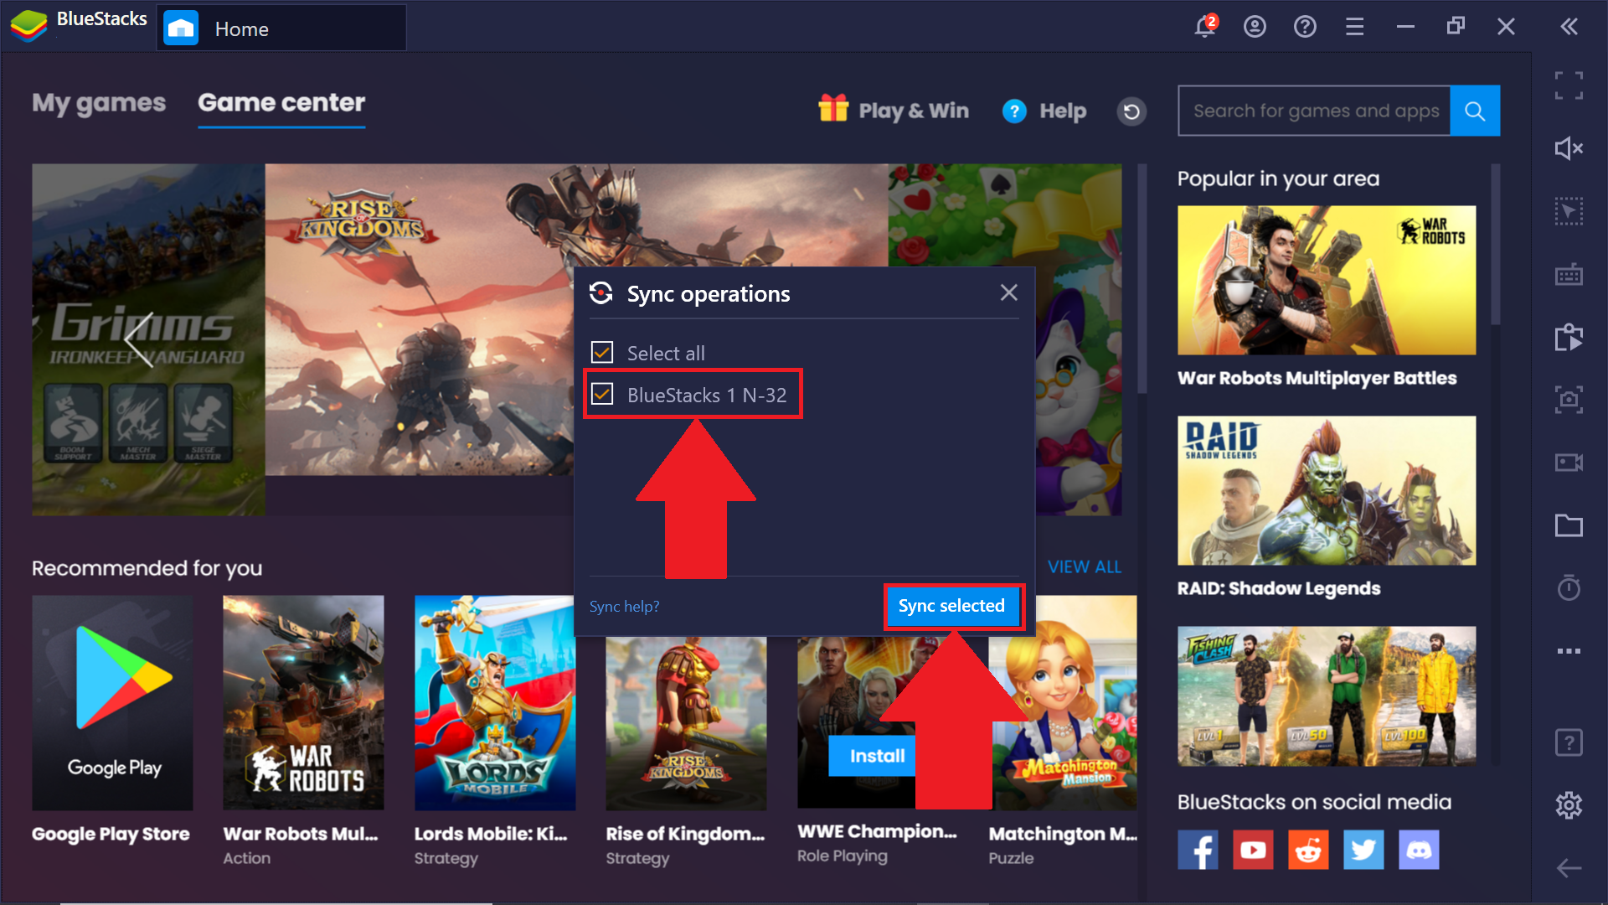
Task: Open War Robots Multiplayer Battles popular card
Action: [1327, 280]
